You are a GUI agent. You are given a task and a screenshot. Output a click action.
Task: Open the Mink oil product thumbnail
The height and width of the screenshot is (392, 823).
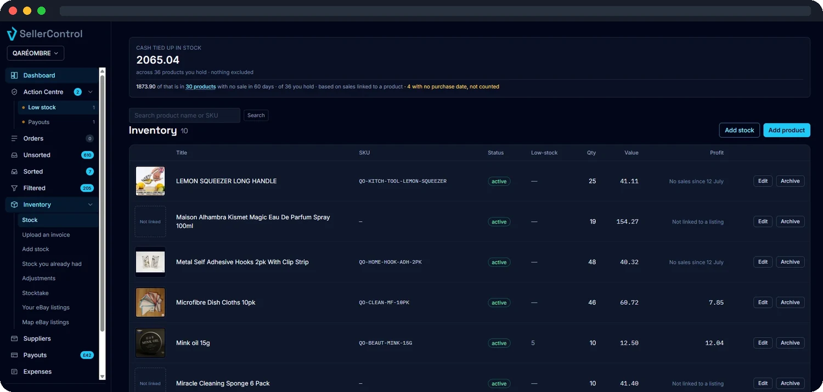(150, 343)
